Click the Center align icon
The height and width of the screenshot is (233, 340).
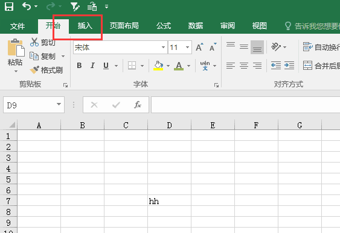(244, 66)
